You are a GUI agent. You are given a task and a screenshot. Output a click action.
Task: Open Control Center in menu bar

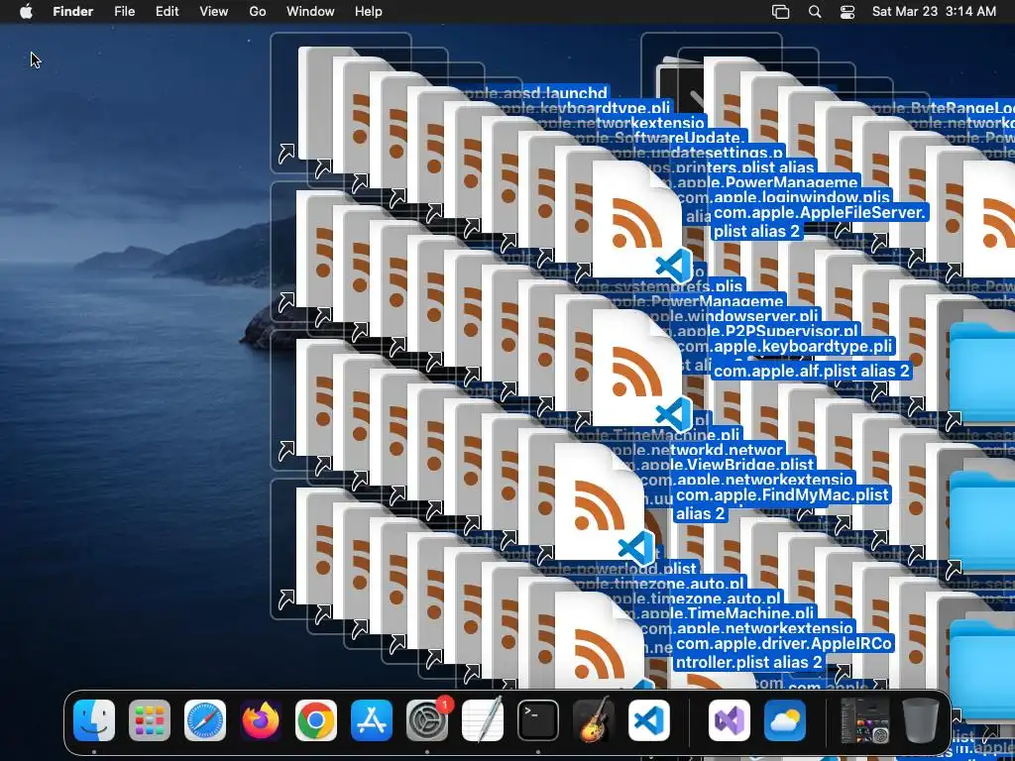pyautogui.click(x=847, y=12)
